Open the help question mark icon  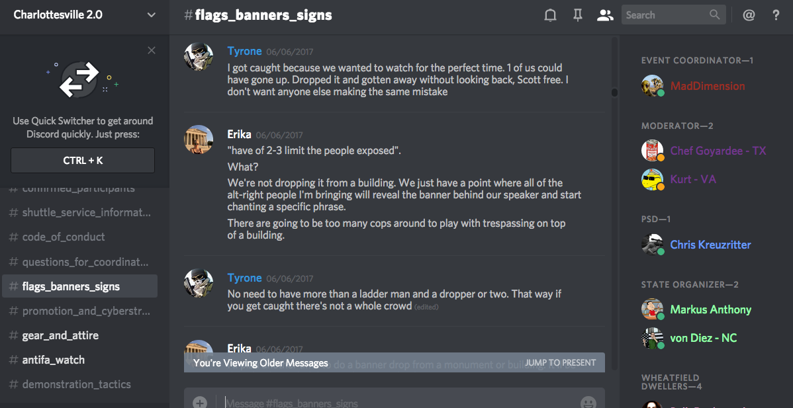776,15
